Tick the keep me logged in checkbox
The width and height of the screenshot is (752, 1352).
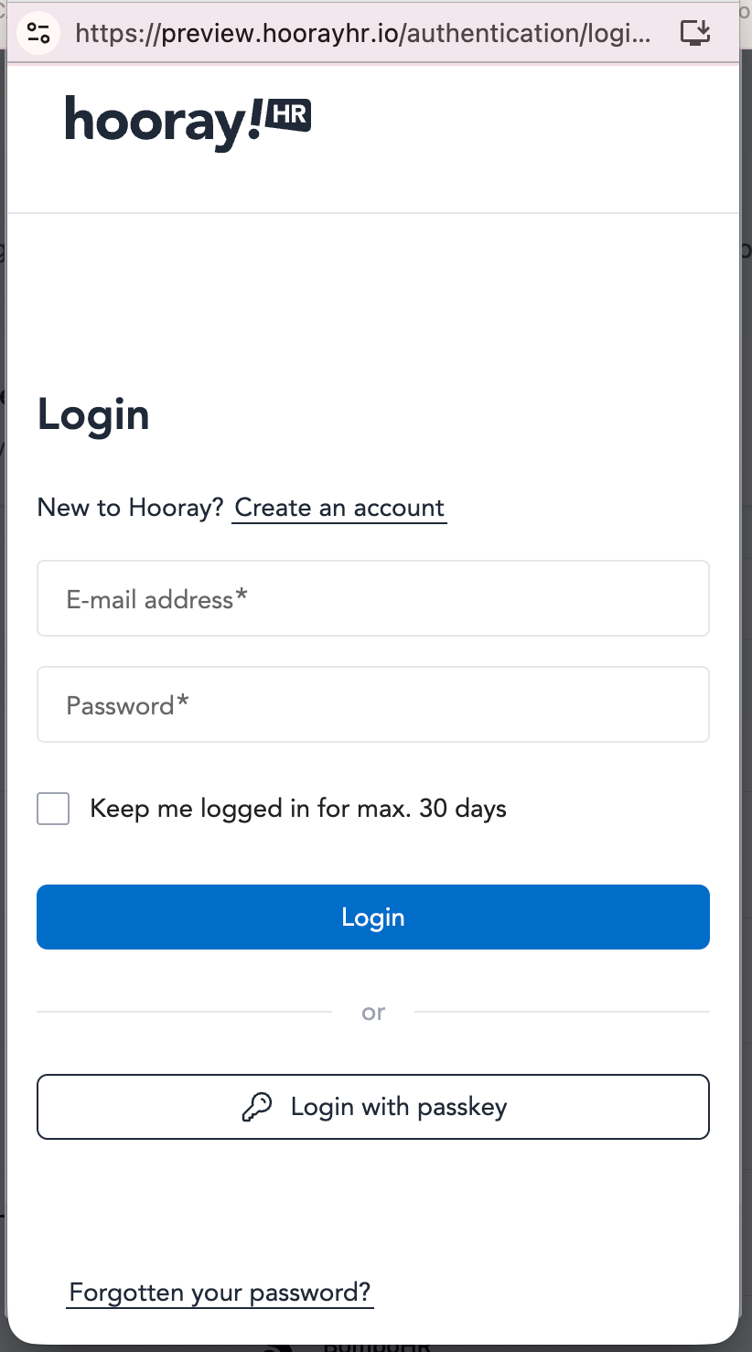(x=53, y=809)
